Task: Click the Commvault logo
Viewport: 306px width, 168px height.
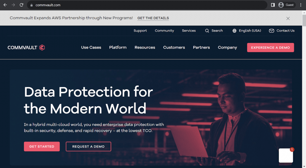Action: [26, 47]
